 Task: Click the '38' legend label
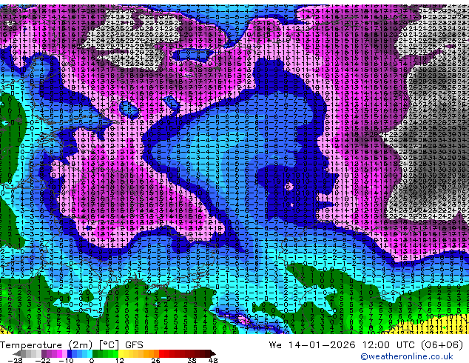pos(192,360)
